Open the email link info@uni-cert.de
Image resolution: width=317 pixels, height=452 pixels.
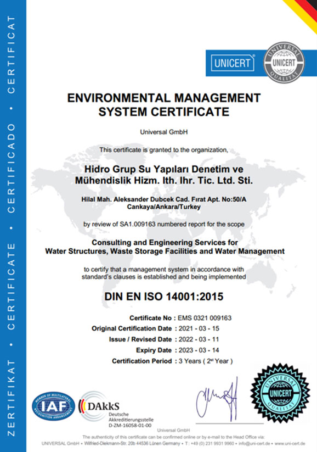click(254, 443)
